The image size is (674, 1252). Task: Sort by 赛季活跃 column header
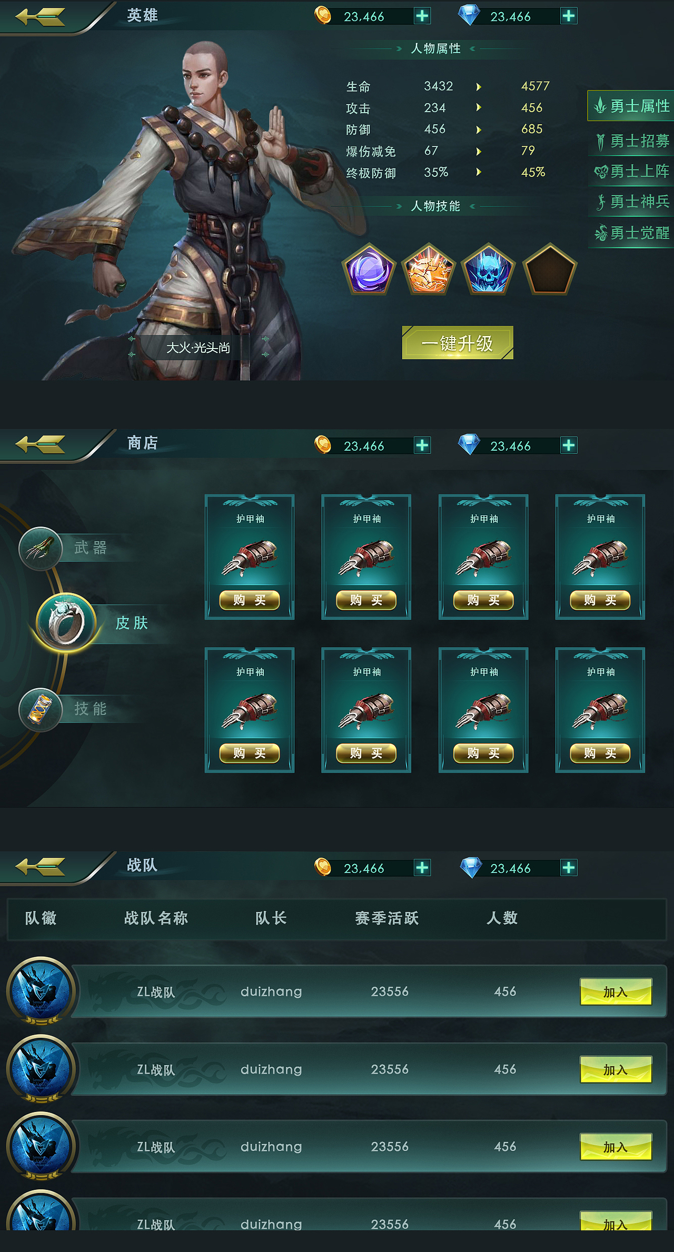click(387, 918)
